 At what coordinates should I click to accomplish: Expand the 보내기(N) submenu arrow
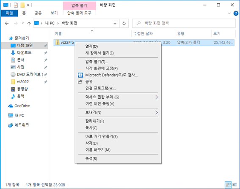[157, 113]
